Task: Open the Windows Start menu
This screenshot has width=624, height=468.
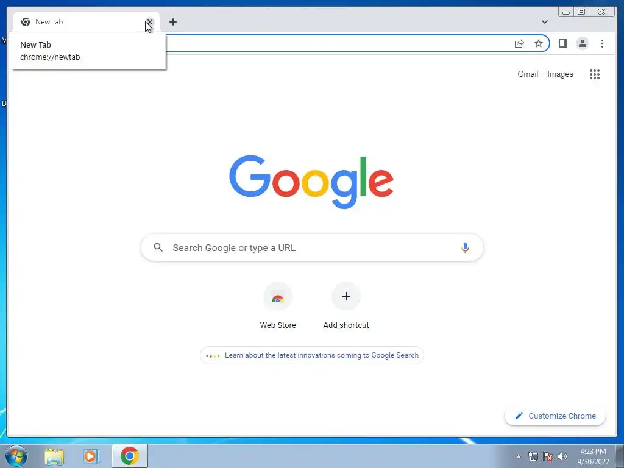Action: (16, 456)
